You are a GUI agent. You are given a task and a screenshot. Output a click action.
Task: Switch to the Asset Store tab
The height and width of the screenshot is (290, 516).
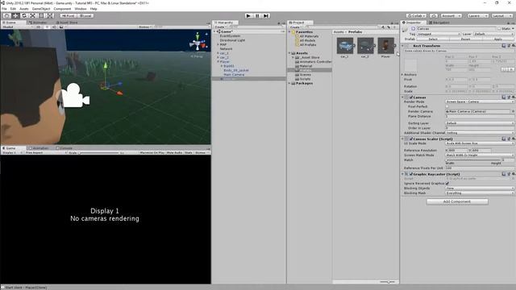(x=67, y=23)
